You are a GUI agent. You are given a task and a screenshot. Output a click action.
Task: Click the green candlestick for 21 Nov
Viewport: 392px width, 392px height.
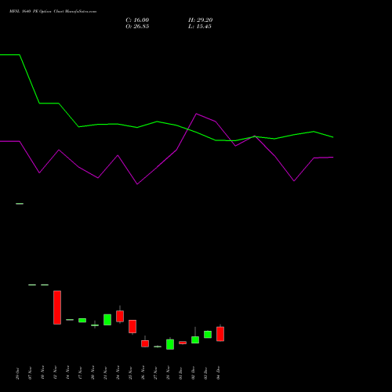pyautogui.click(x=107, y=320)
